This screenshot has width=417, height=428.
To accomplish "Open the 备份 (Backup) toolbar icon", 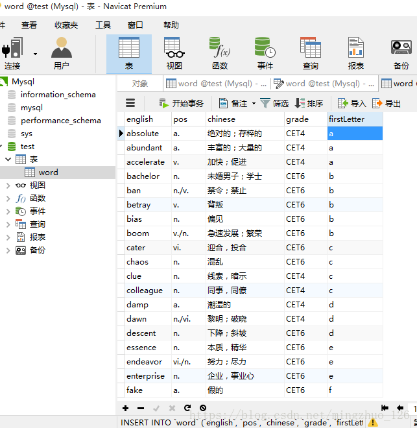I will point(401,54).
